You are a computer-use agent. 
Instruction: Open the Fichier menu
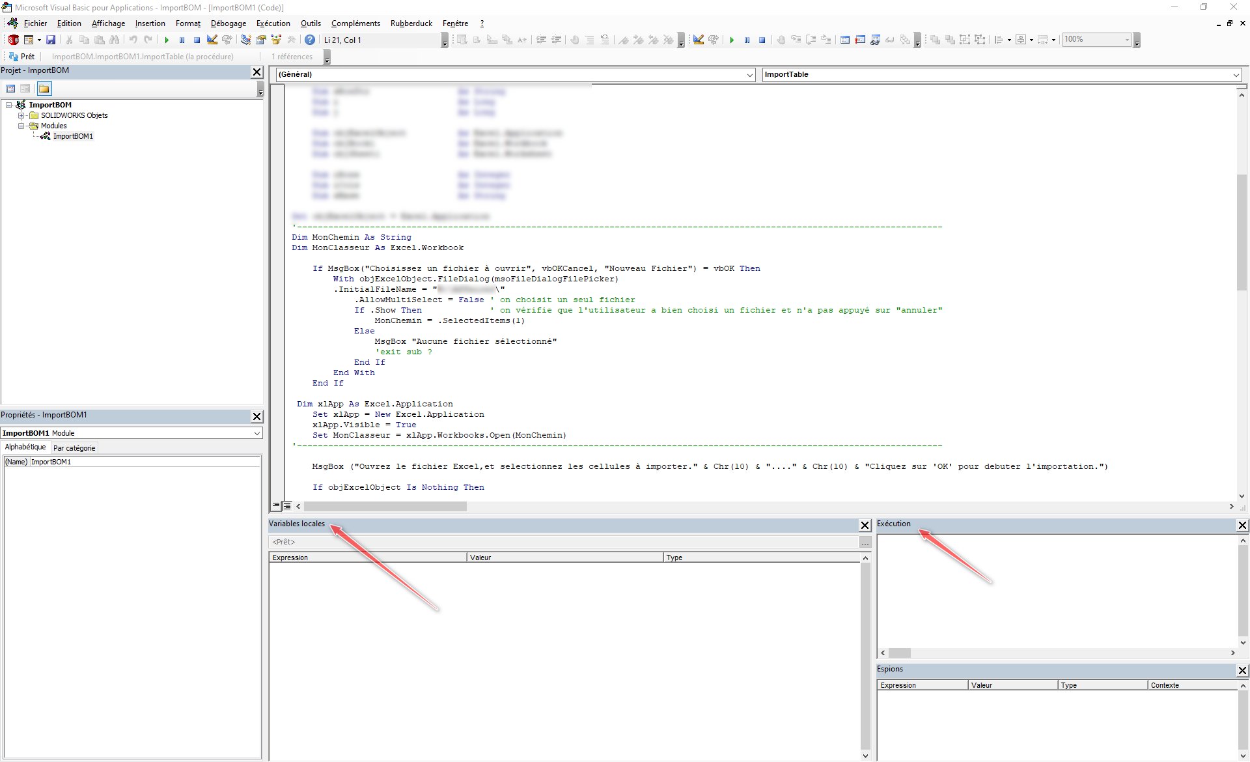35,23
